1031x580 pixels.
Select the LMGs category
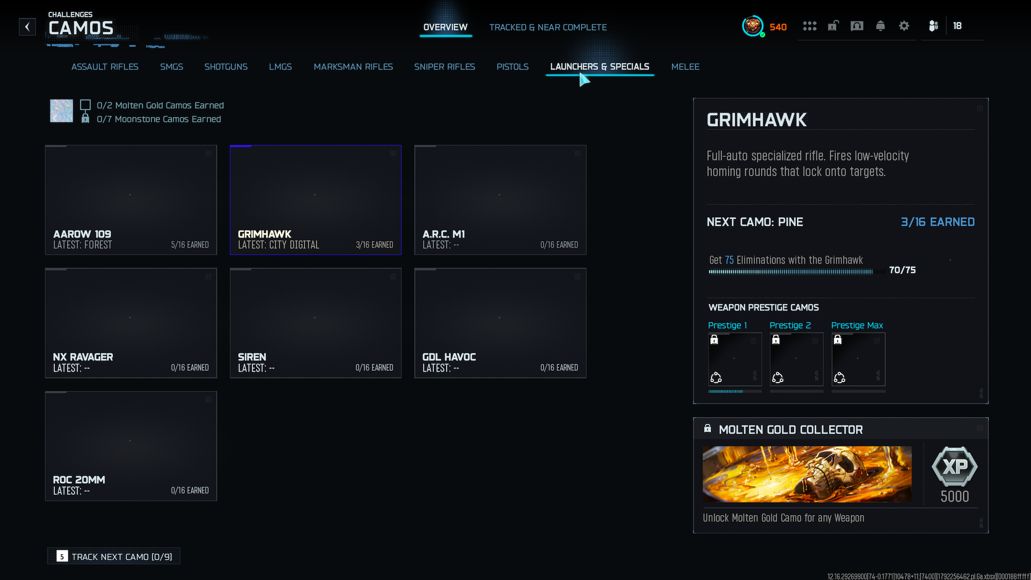point(280,67)
